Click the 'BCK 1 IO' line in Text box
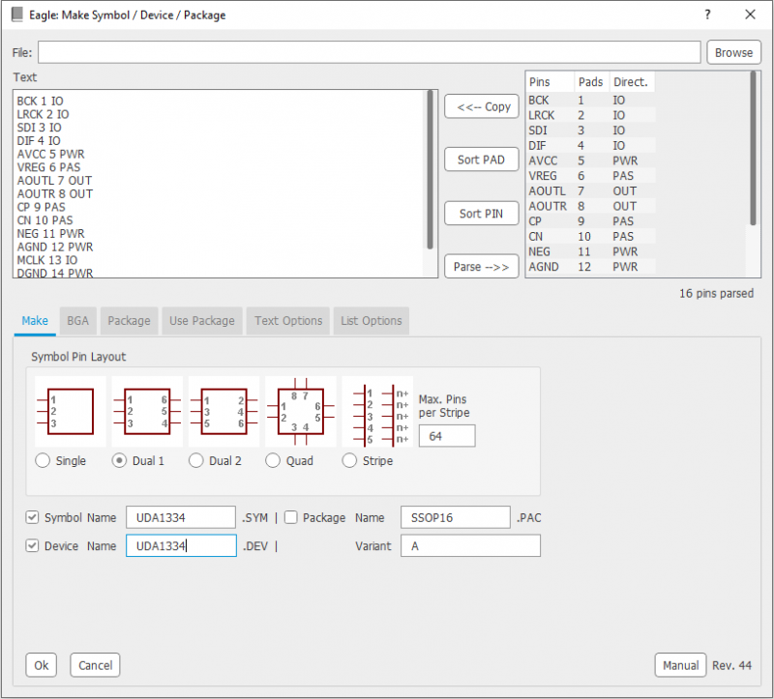774x699 pixels. point(40,102)
